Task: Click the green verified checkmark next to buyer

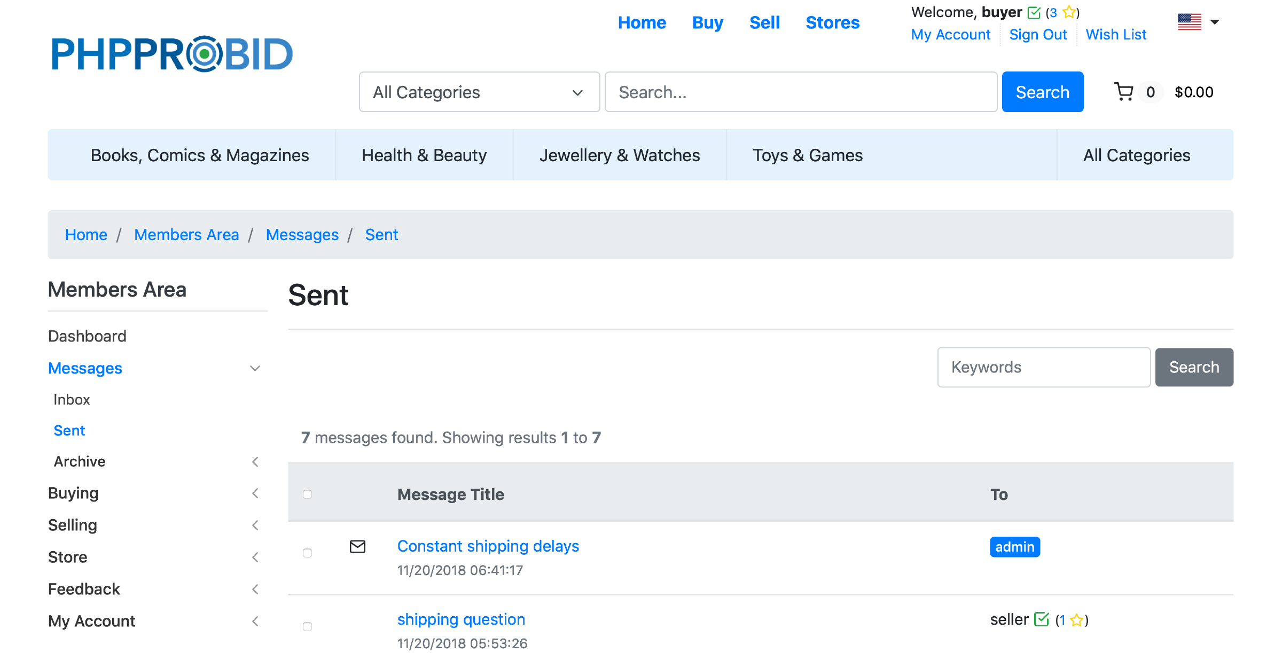Action: [1034, 12]
